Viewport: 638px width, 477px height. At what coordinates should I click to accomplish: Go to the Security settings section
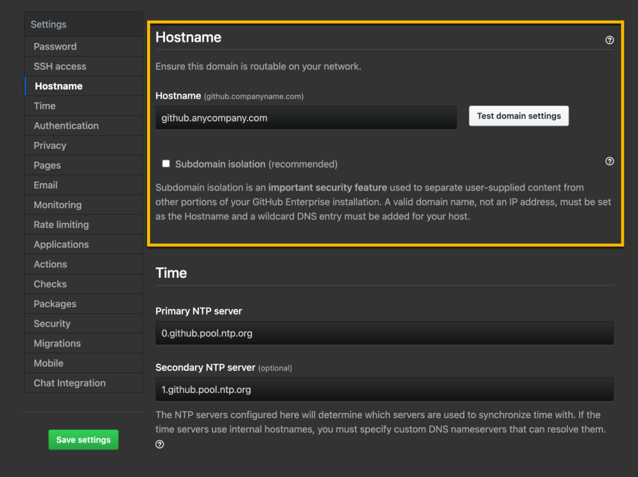[52, 323]
